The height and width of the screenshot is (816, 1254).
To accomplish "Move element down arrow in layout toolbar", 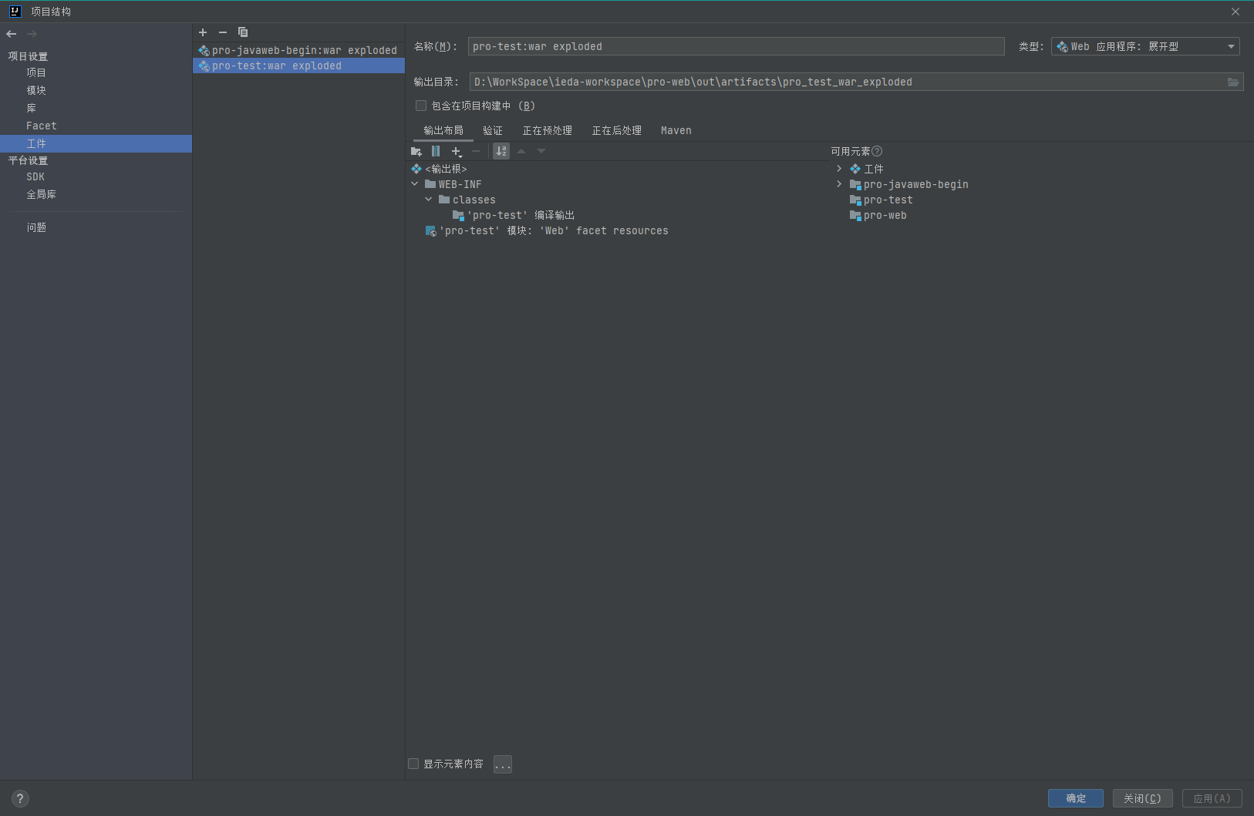I will pos(541,151).
